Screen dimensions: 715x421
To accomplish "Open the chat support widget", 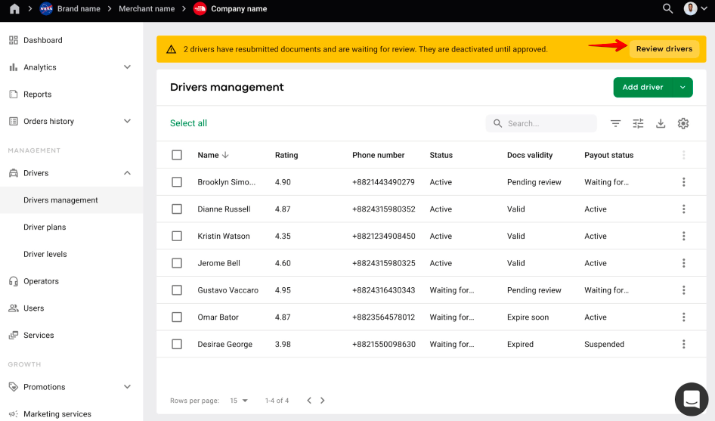I will (691, 399).
